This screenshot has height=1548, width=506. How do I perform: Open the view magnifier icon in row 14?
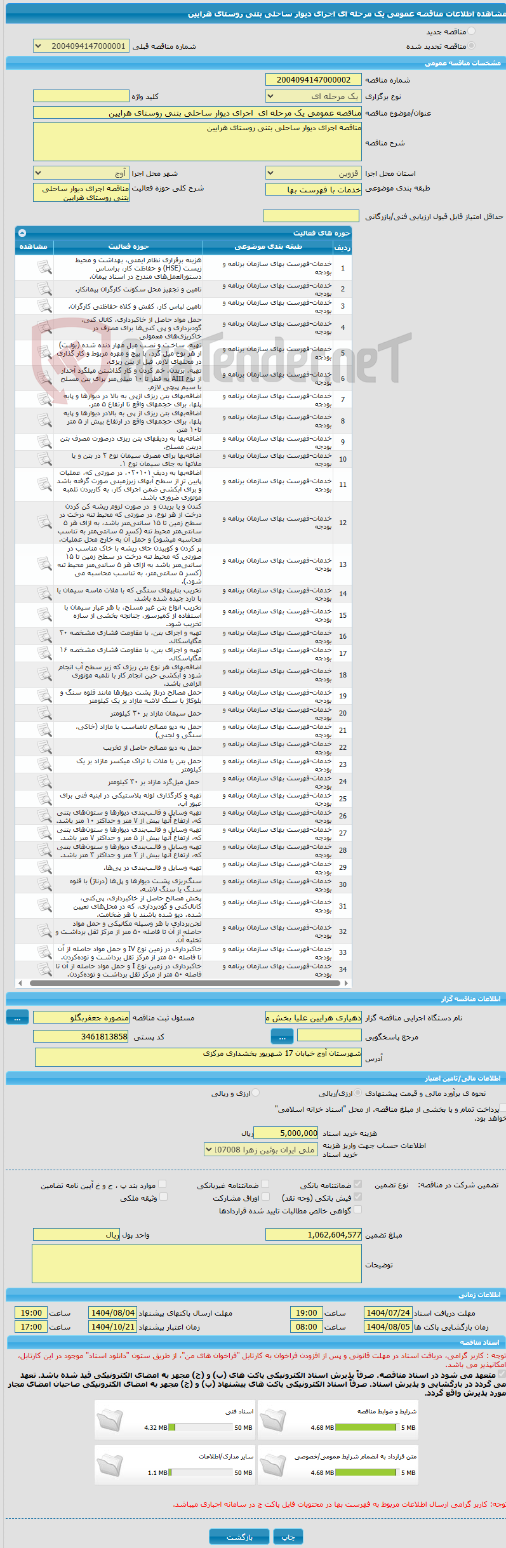[44, 594]
